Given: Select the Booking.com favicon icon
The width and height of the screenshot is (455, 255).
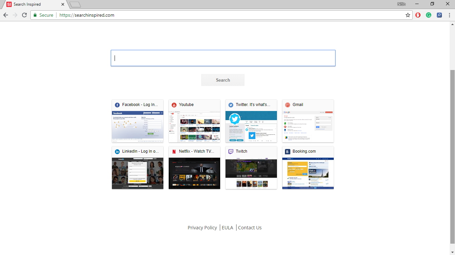Looking at the screenshot, I should pos(288,151).
